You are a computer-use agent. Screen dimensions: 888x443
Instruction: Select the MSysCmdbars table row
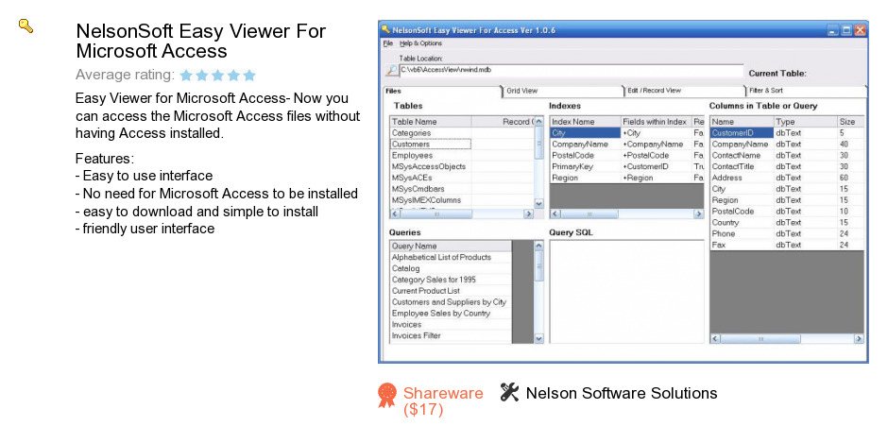[462, 189]
